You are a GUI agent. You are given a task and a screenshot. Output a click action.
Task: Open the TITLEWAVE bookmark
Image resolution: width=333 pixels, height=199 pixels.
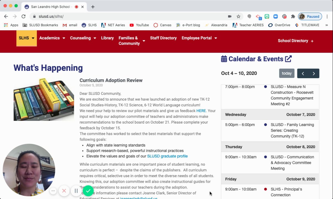coord(307,25)
